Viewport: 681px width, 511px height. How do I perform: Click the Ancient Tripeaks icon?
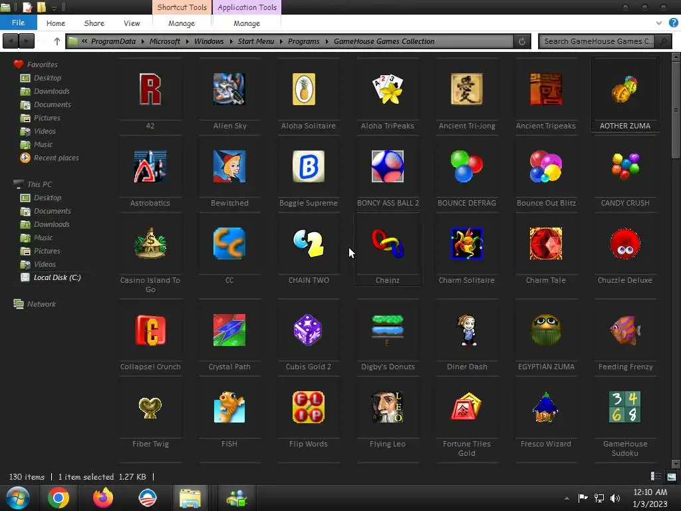tap(546, 90)
